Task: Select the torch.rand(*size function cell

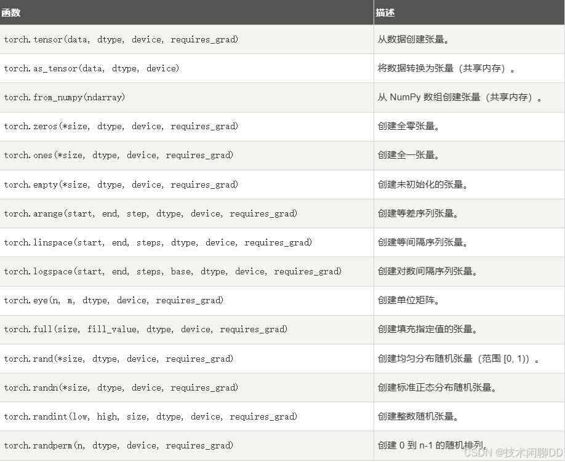Action: tap(186, 359)
